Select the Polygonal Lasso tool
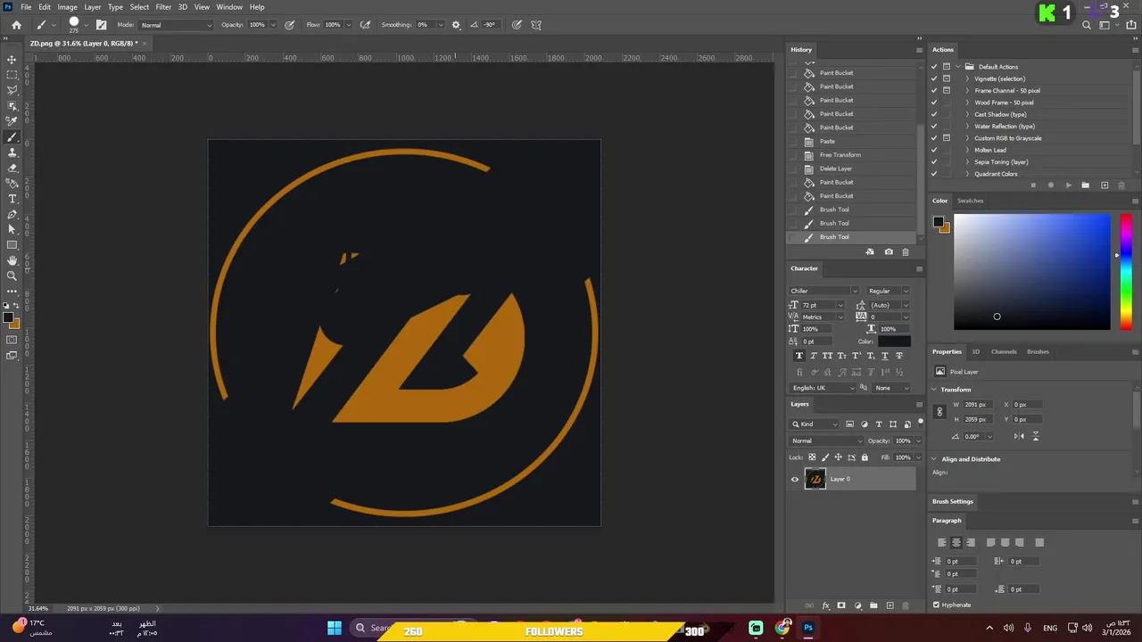The image size is (1142, 642). pyautogui.click(x=12, y=90)
